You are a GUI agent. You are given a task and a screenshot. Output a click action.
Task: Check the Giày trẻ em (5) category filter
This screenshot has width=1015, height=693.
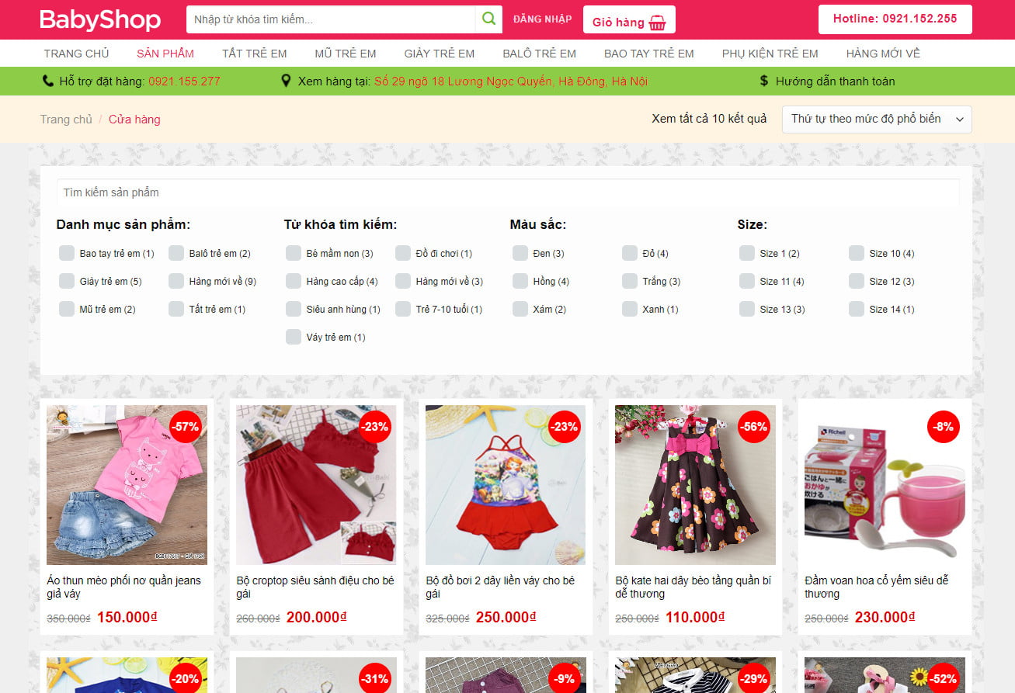point(67,281)
